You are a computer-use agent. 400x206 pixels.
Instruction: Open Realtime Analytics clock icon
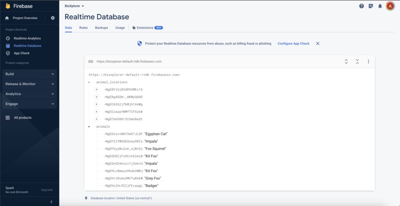[x=8, y=39]
